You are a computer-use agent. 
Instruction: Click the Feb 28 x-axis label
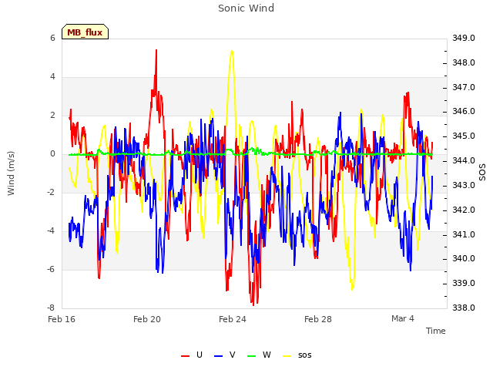tap(318, 319)
